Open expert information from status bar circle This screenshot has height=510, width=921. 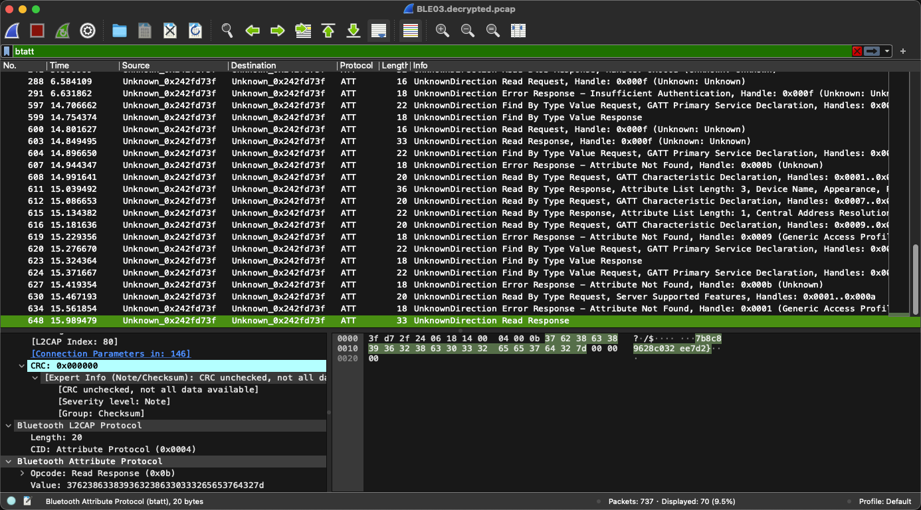pos(11,501)
